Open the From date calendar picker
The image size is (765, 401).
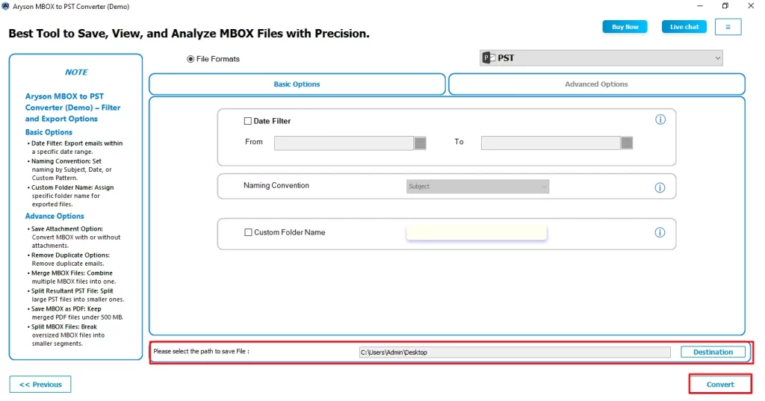pyautogui.click(x=420, y=143)
